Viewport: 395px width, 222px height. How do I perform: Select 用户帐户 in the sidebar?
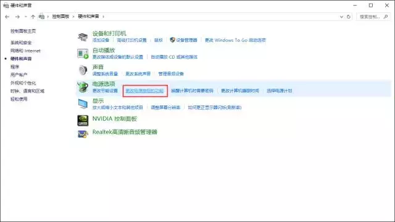point(19,75)
